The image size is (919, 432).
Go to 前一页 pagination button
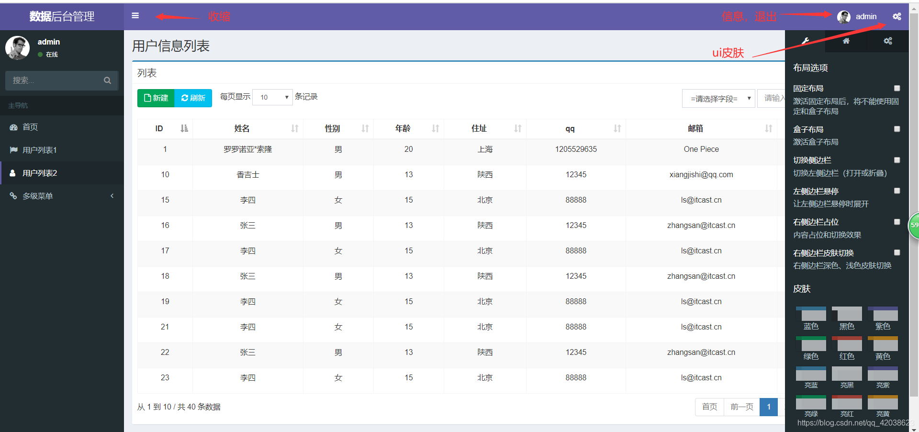(742, 407)
